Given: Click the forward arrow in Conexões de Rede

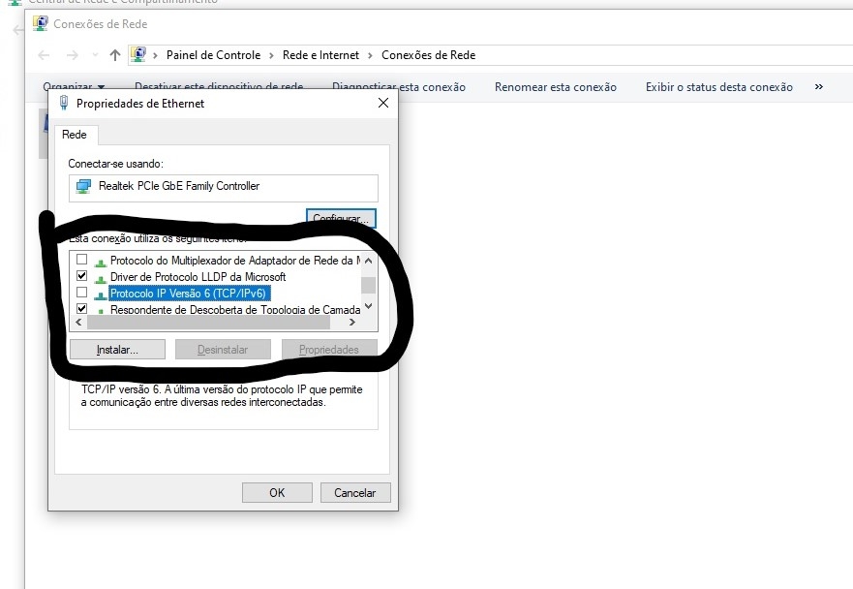Looking at the screenshot, I should [x=72, y=55].
